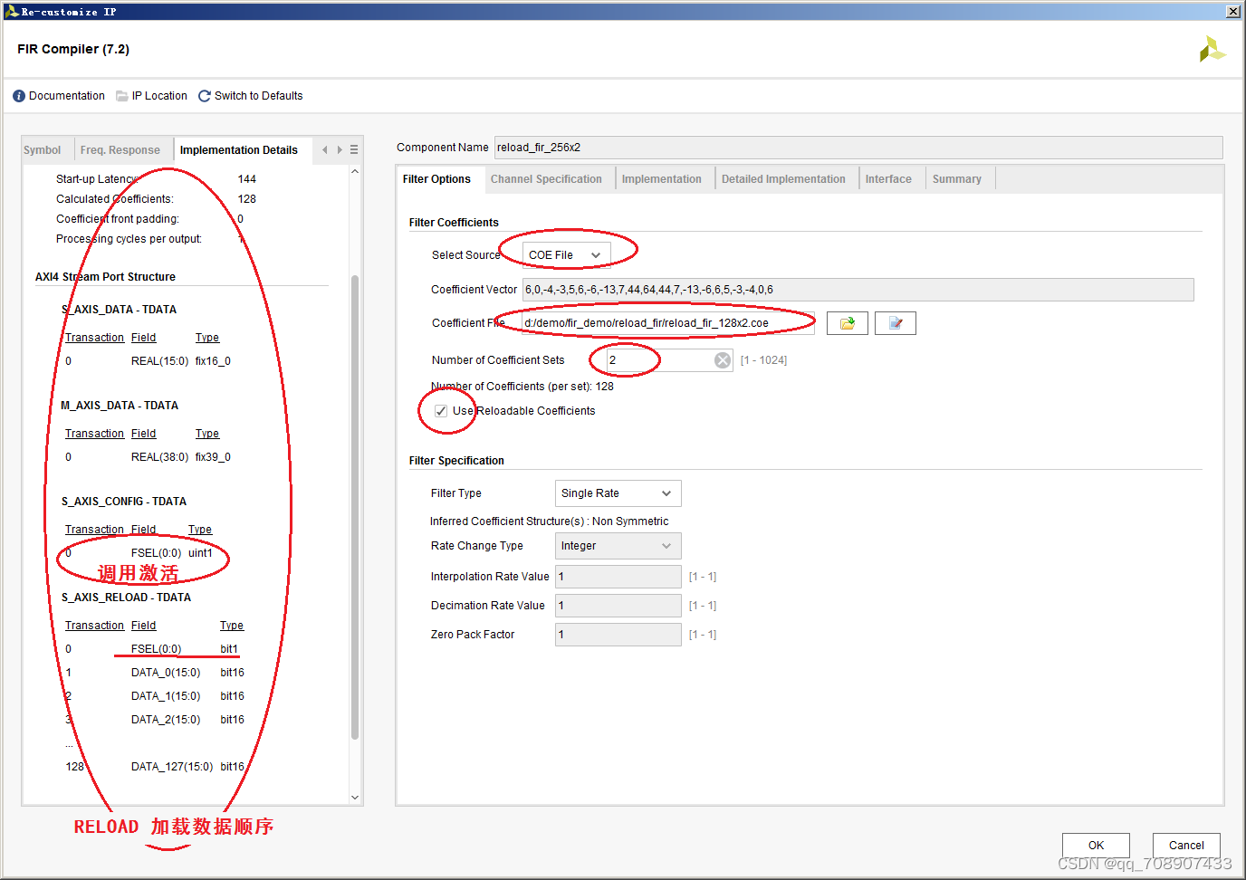Click the Decimation Rate Value field
The height and width of the screenshot is (880, 1246).
click(x=618, y=606)
